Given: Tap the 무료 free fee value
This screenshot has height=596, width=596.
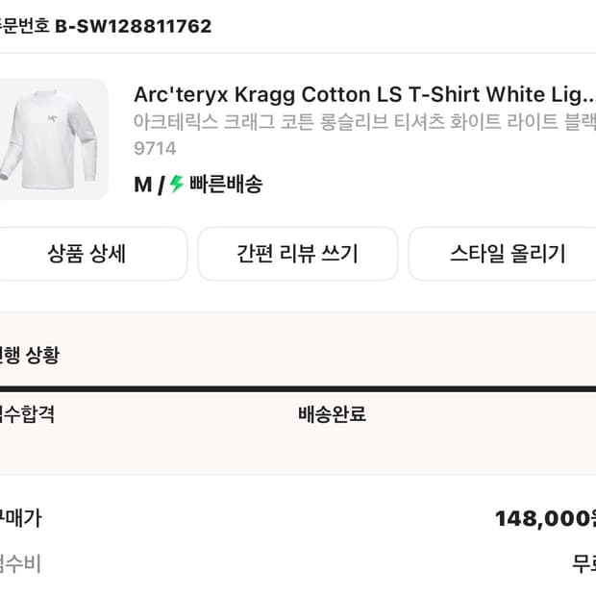Looking at the screenshot, I should pyautogui.click(x=584, y=564).
